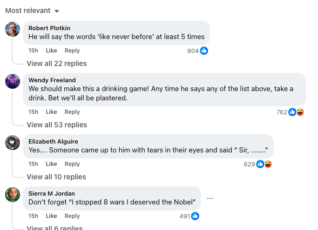Screen dimensions: 318x230
Task: Open more options for Sierra's comment
Action: point(210,198)
